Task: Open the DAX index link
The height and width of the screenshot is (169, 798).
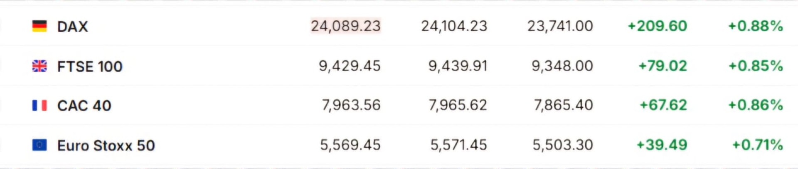Action: (73, 27)
